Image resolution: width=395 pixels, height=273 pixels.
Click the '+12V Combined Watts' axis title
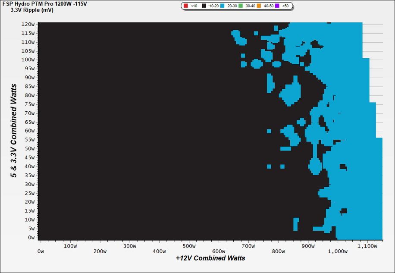click(210, 258)
